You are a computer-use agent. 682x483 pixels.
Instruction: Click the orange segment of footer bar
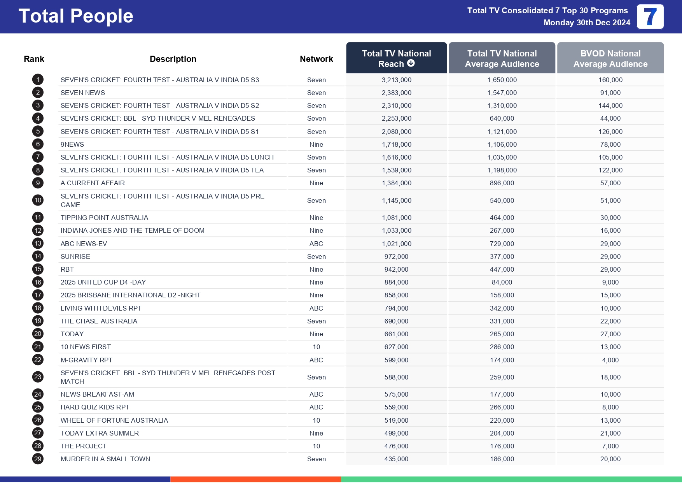click(255, 479)
